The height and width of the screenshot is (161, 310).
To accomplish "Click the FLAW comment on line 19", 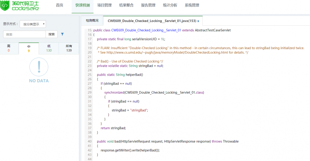I will (x=201, y=48).
